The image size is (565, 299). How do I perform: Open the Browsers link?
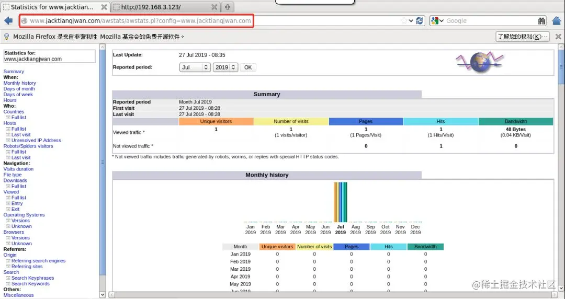click(14, 233)
